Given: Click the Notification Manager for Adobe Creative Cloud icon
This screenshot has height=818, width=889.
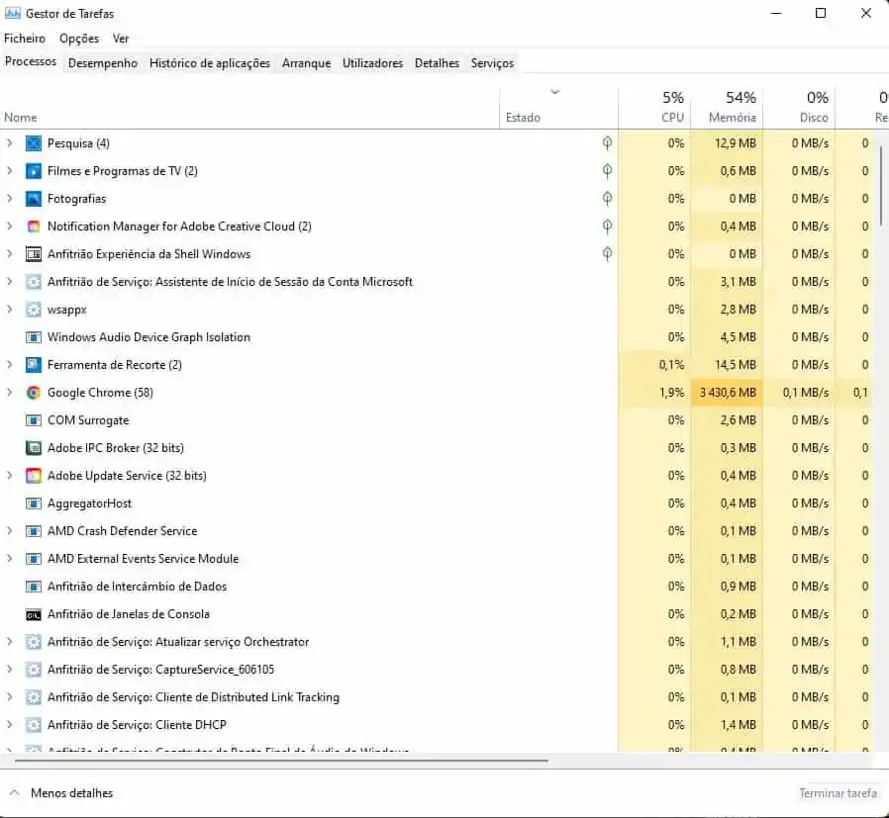Looking at the screenshot, I should click(x=34, y=227).
